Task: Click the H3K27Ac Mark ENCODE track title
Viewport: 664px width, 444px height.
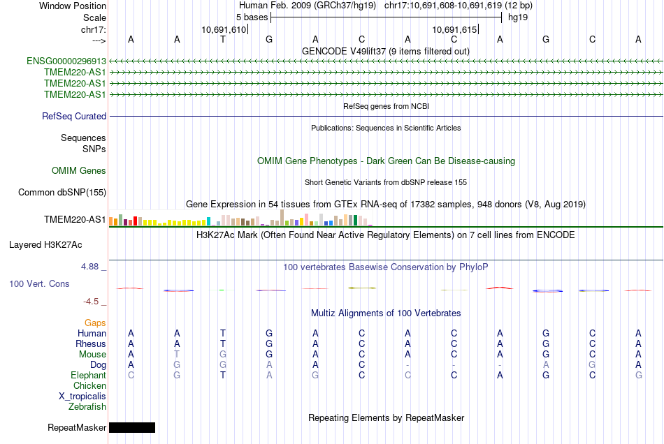Action: tap(386, 235)
